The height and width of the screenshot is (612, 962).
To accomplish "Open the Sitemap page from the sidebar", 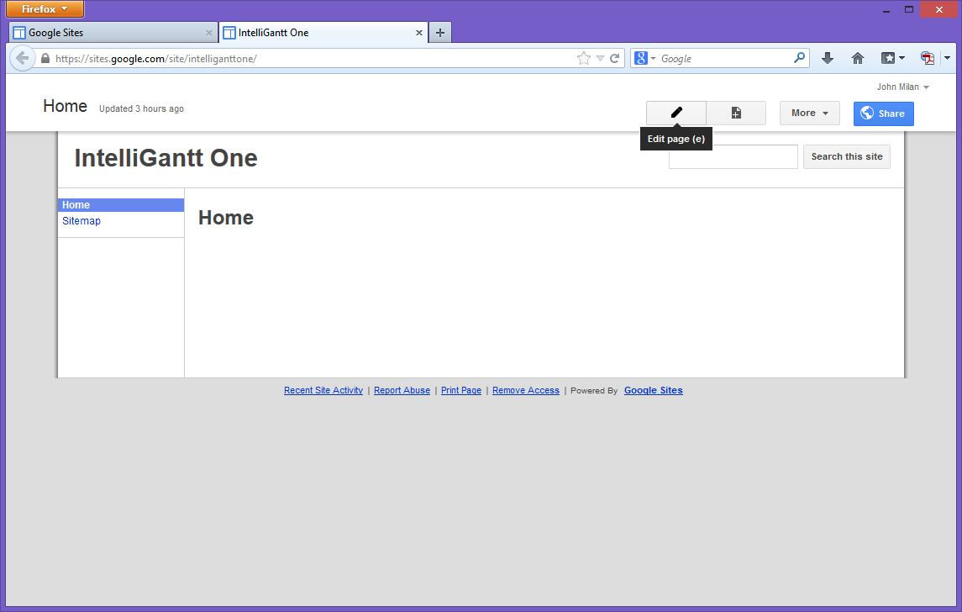I will coord(81,220).
